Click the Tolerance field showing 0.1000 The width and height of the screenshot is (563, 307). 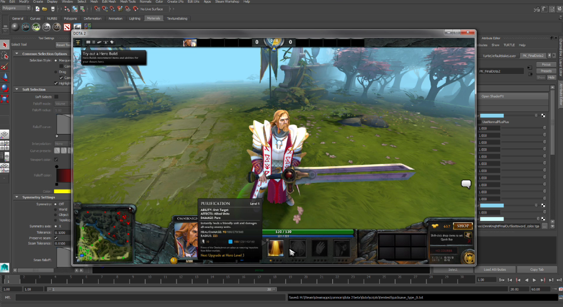point(63,232)
